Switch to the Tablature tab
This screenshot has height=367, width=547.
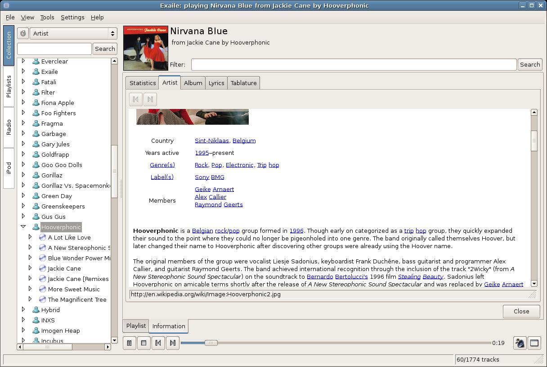[x=244, y=83]
